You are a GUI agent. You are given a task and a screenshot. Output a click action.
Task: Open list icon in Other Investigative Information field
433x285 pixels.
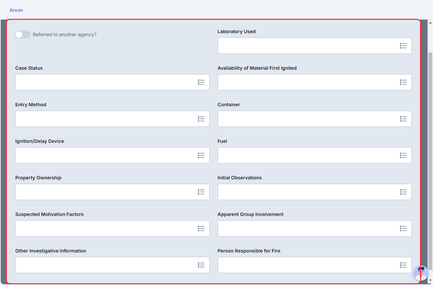click(201, 265)
